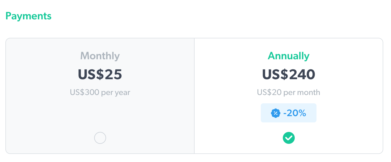Click the blue percent discount badge icon

[276, 113]
